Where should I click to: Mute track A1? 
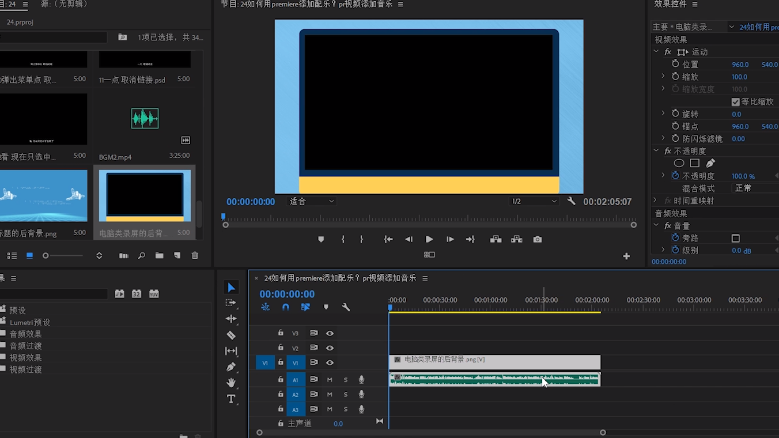(x=330, y=379)
